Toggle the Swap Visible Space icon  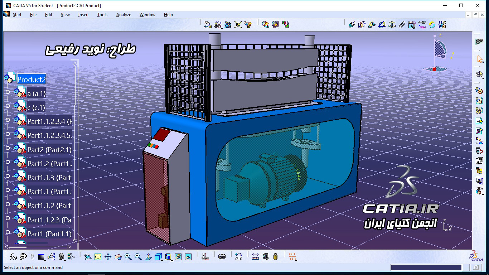(188, 257)
